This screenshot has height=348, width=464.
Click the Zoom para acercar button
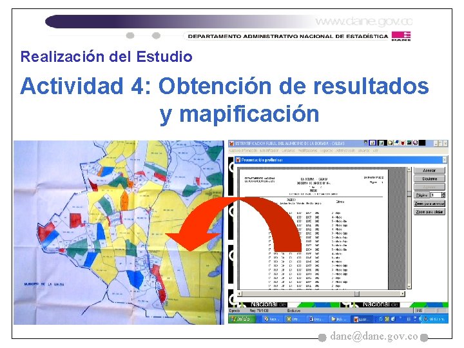click(x=429, y=204)
